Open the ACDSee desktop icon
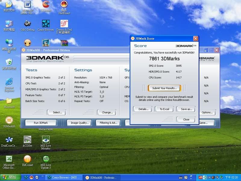The width and height of the screenshot is (241, 181). click(27, 140)
